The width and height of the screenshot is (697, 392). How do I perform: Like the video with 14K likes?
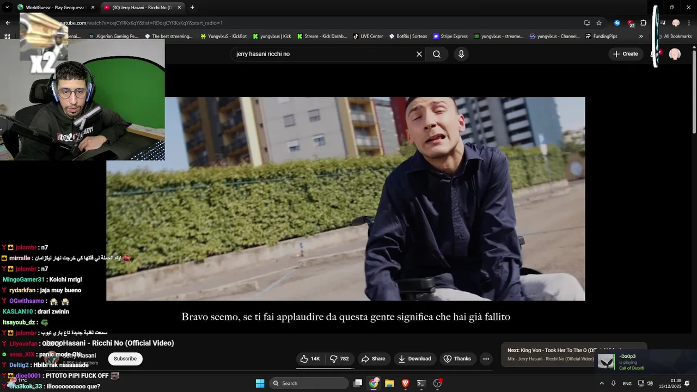point(310,359)
